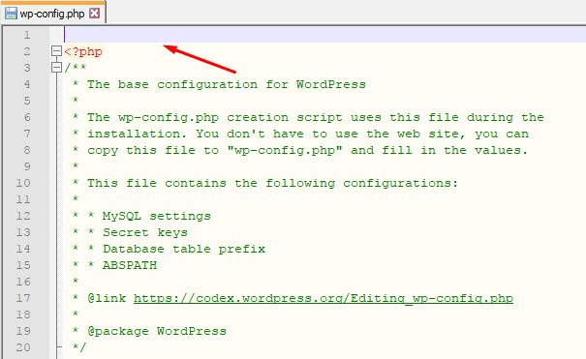Viewport: 586px width, 359px height.
Task: Click the '@package WordPress' line
Action: coord(157,331)
